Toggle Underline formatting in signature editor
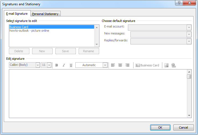The height and width of the screenshot is (135, 198). coord(71,65)
